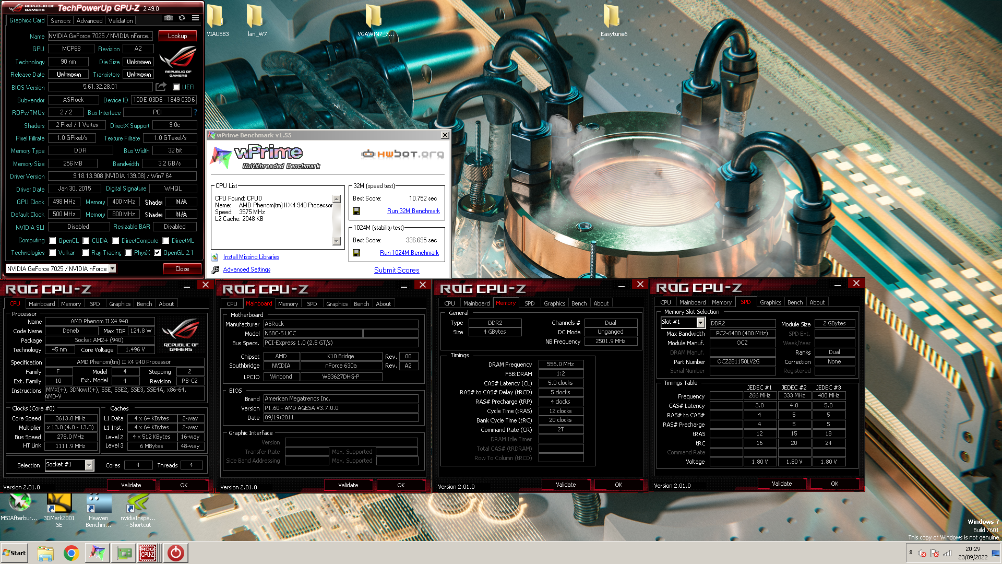Viewport: 1002px width, 564px height.
Task: Toggle the UEFI checkbox in GPU-Z
Action: tap(176, 87)
